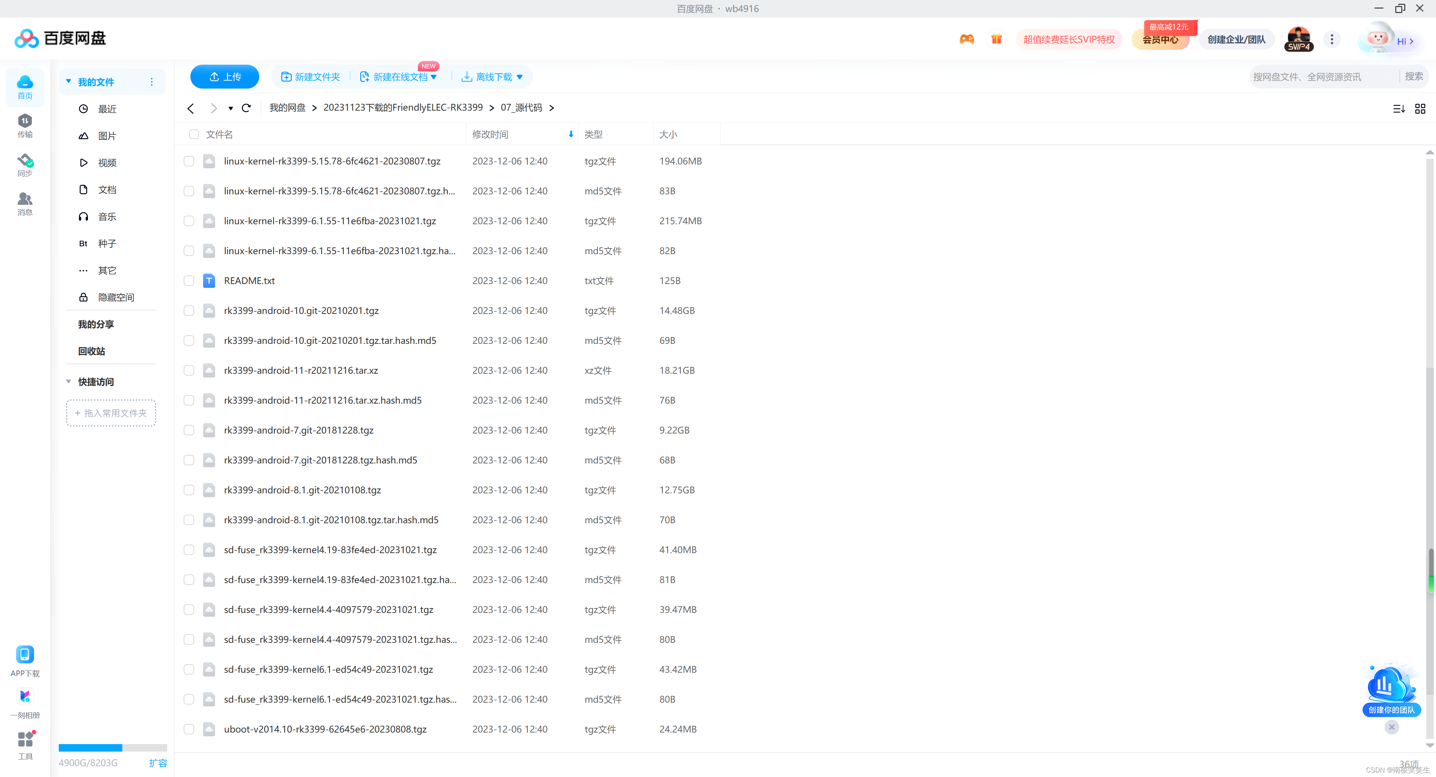This screenshot has width=1436, height=777.
Task: Check the box for sd-fuse_rk3399-kernel4.4-4097579-20231021.tgz
Action: [x=189, y=610]
